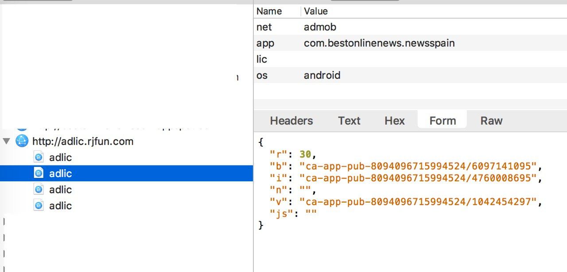Click the globe icon beside http://adlic.rjfun.com
Viewport: 567px width, 272px height.
[22, 141]
